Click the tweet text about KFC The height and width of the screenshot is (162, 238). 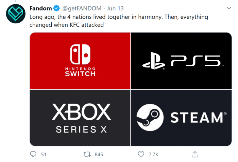point(119,20)
